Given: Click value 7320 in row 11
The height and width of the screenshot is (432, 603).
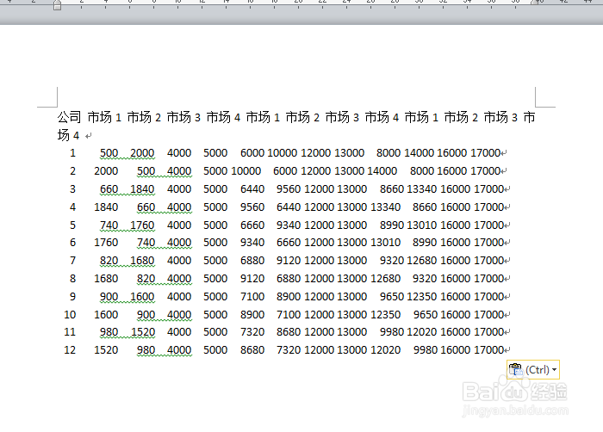Looking at the screenshot, I should tap(252, 332).
